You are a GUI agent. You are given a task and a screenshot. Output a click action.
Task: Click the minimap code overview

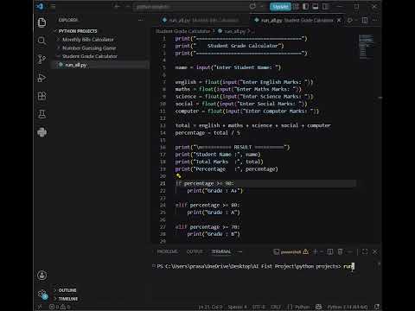[366, 47]
